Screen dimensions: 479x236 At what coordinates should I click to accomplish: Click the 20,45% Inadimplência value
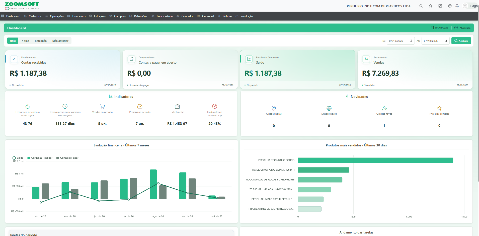215,124
